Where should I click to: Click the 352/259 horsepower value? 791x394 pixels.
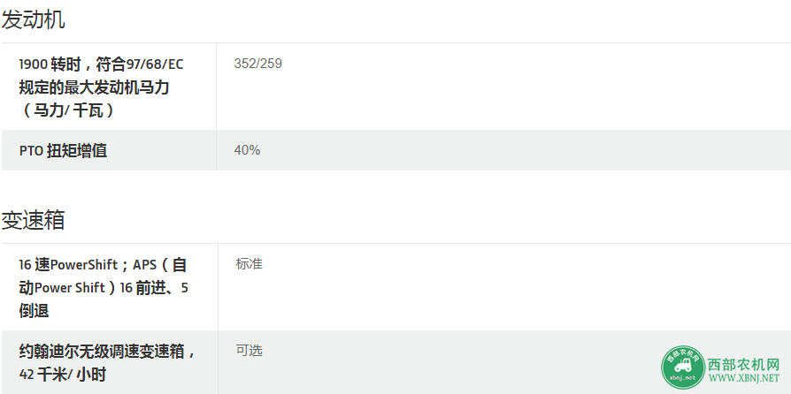(x=257, y=64)
